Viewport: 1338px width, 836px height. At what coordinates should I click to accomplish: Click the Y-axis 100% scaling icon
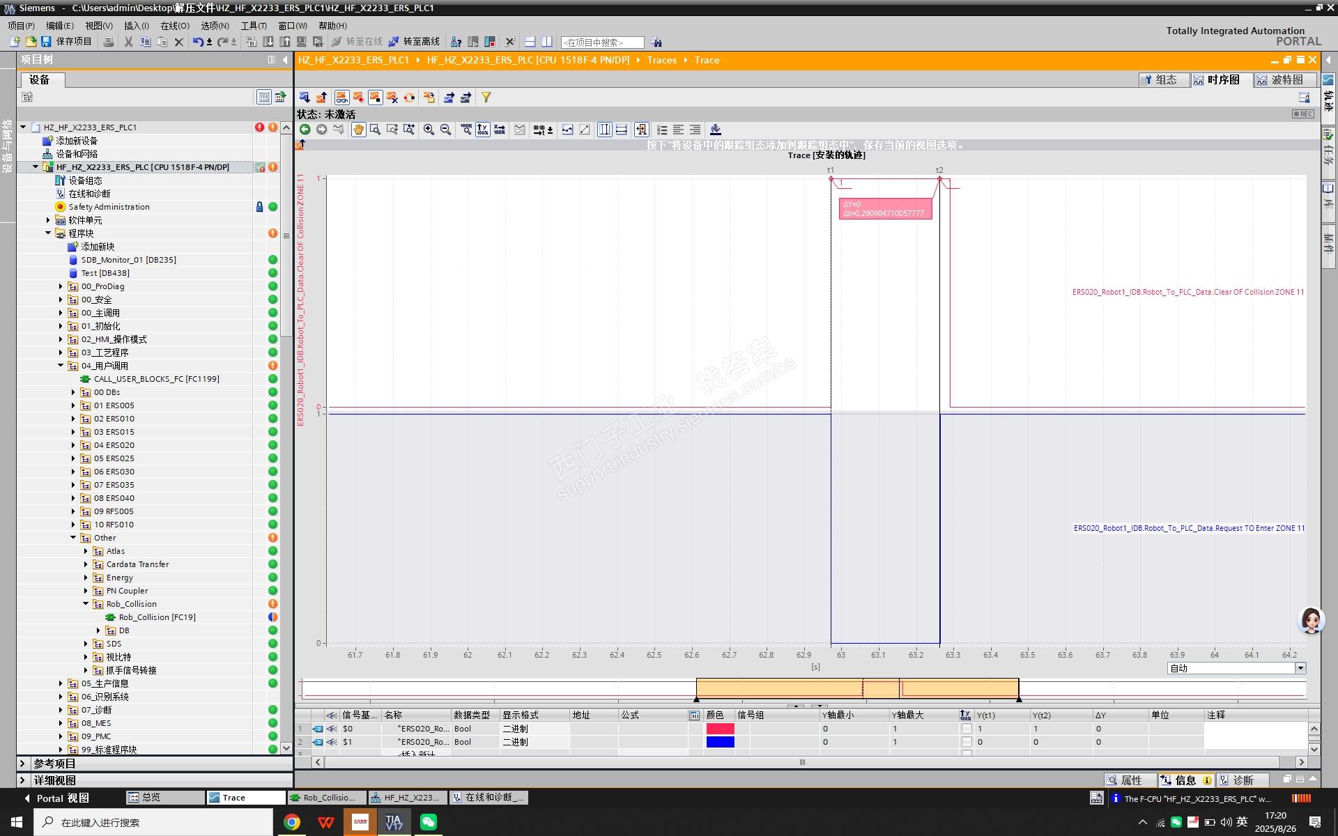pyautogui.click(x=482, y=130)
